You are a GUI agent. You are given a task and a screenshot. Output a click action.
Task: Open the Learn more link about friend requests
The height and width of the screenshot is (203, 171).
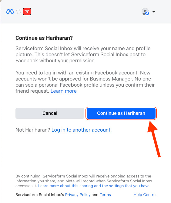pos(64,91)
